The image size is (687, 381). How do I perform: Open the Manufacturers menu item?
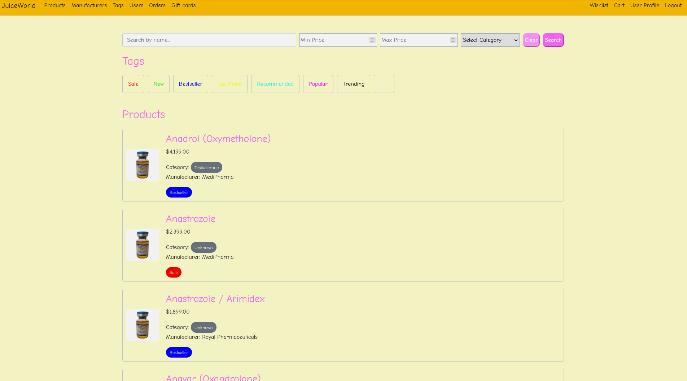click(x=89, y=5)
